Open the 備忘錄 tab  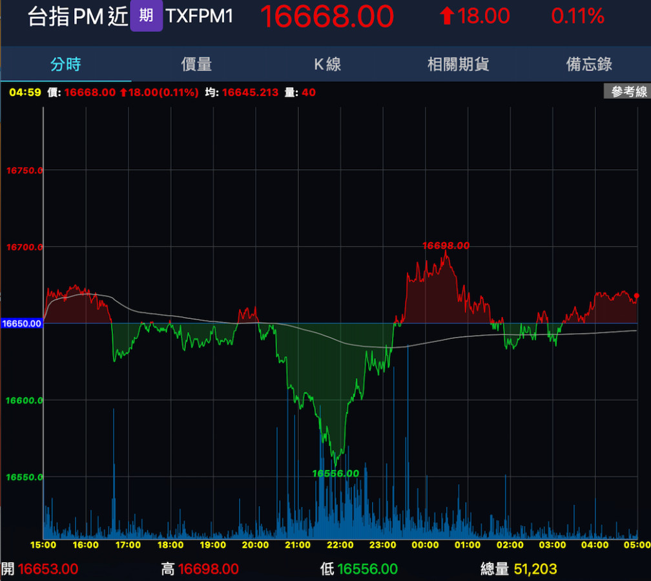tap(589, 65)
